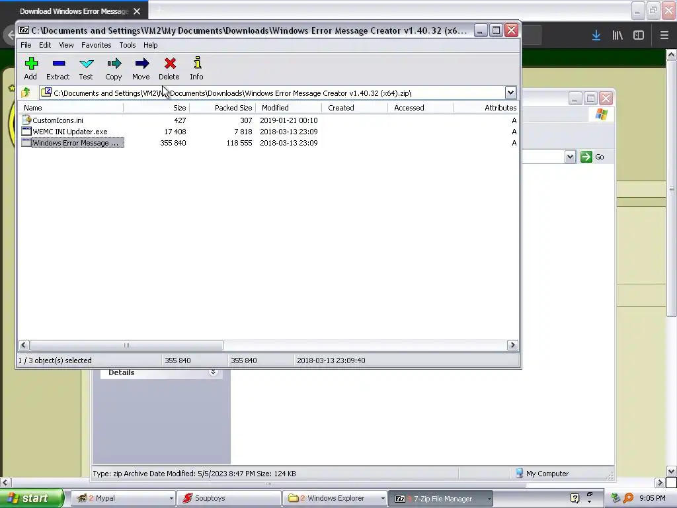
Task: Sort by Modified column header
Action: (288, 108)
